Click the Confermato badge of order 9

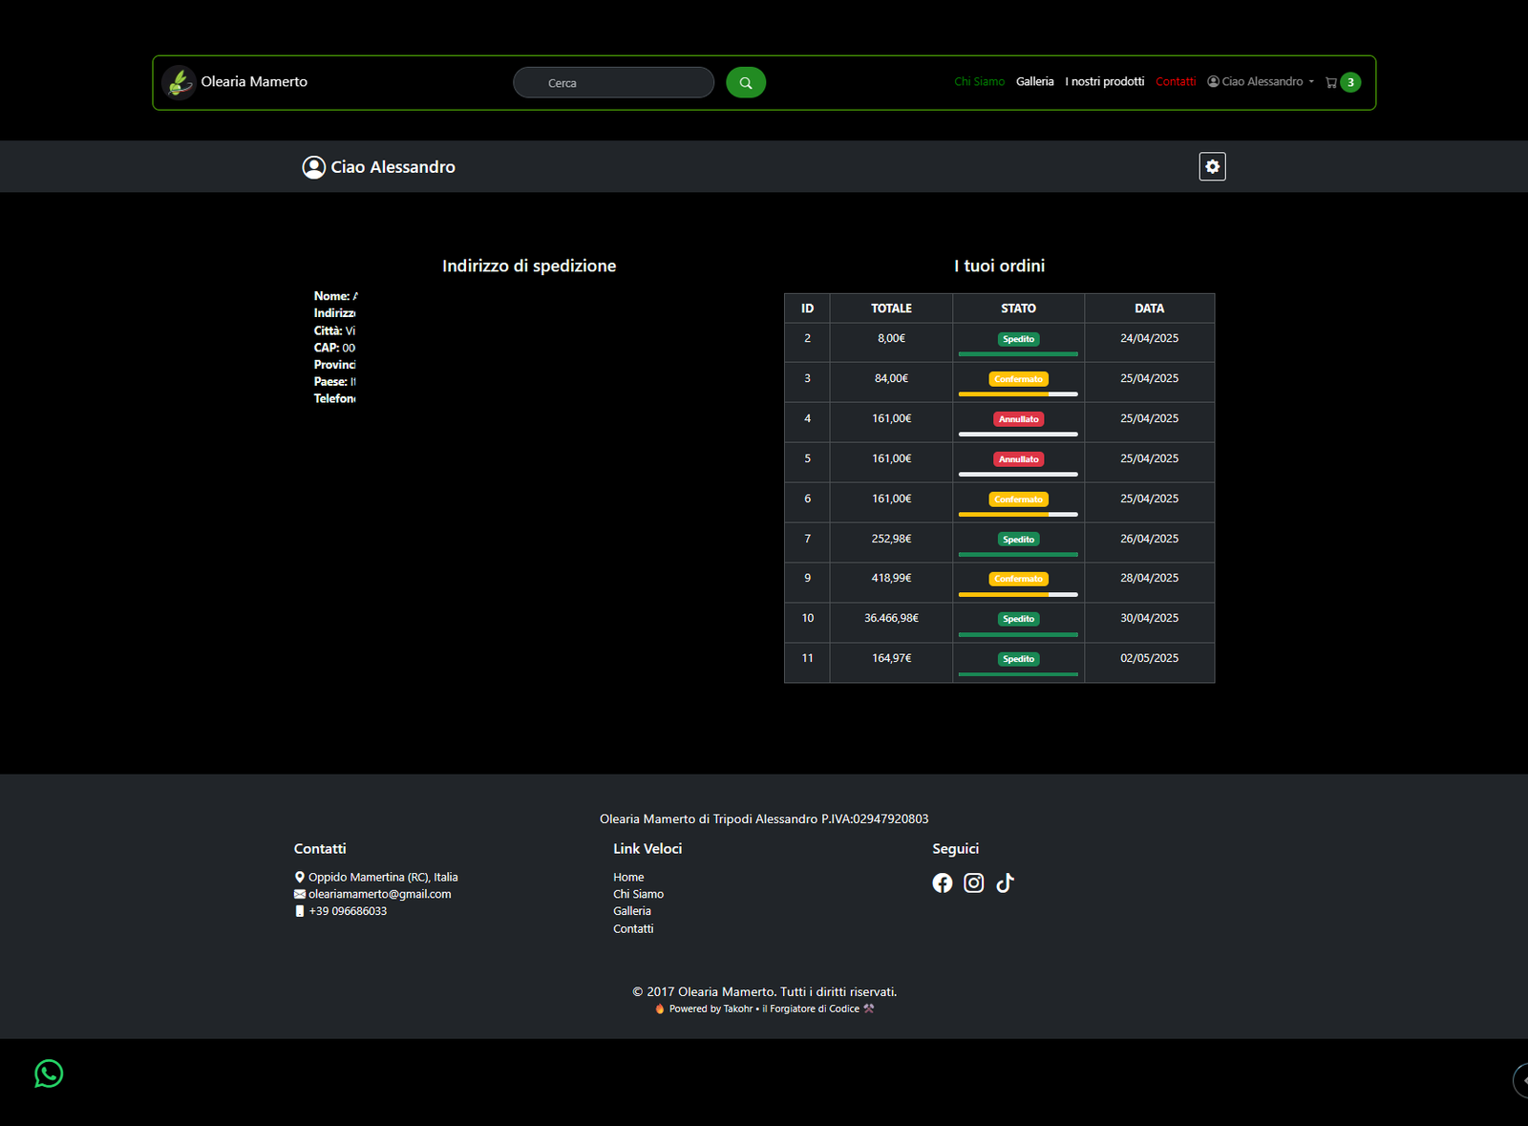[1018, 578]
